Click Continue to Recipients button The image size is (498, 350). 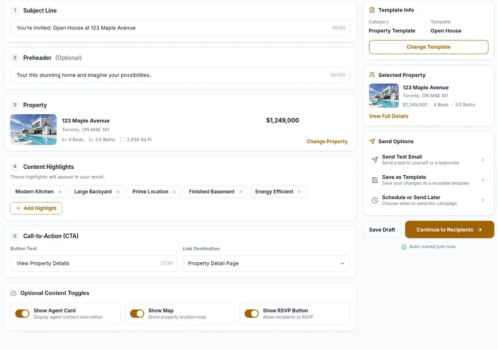click(x=449, y=230)
